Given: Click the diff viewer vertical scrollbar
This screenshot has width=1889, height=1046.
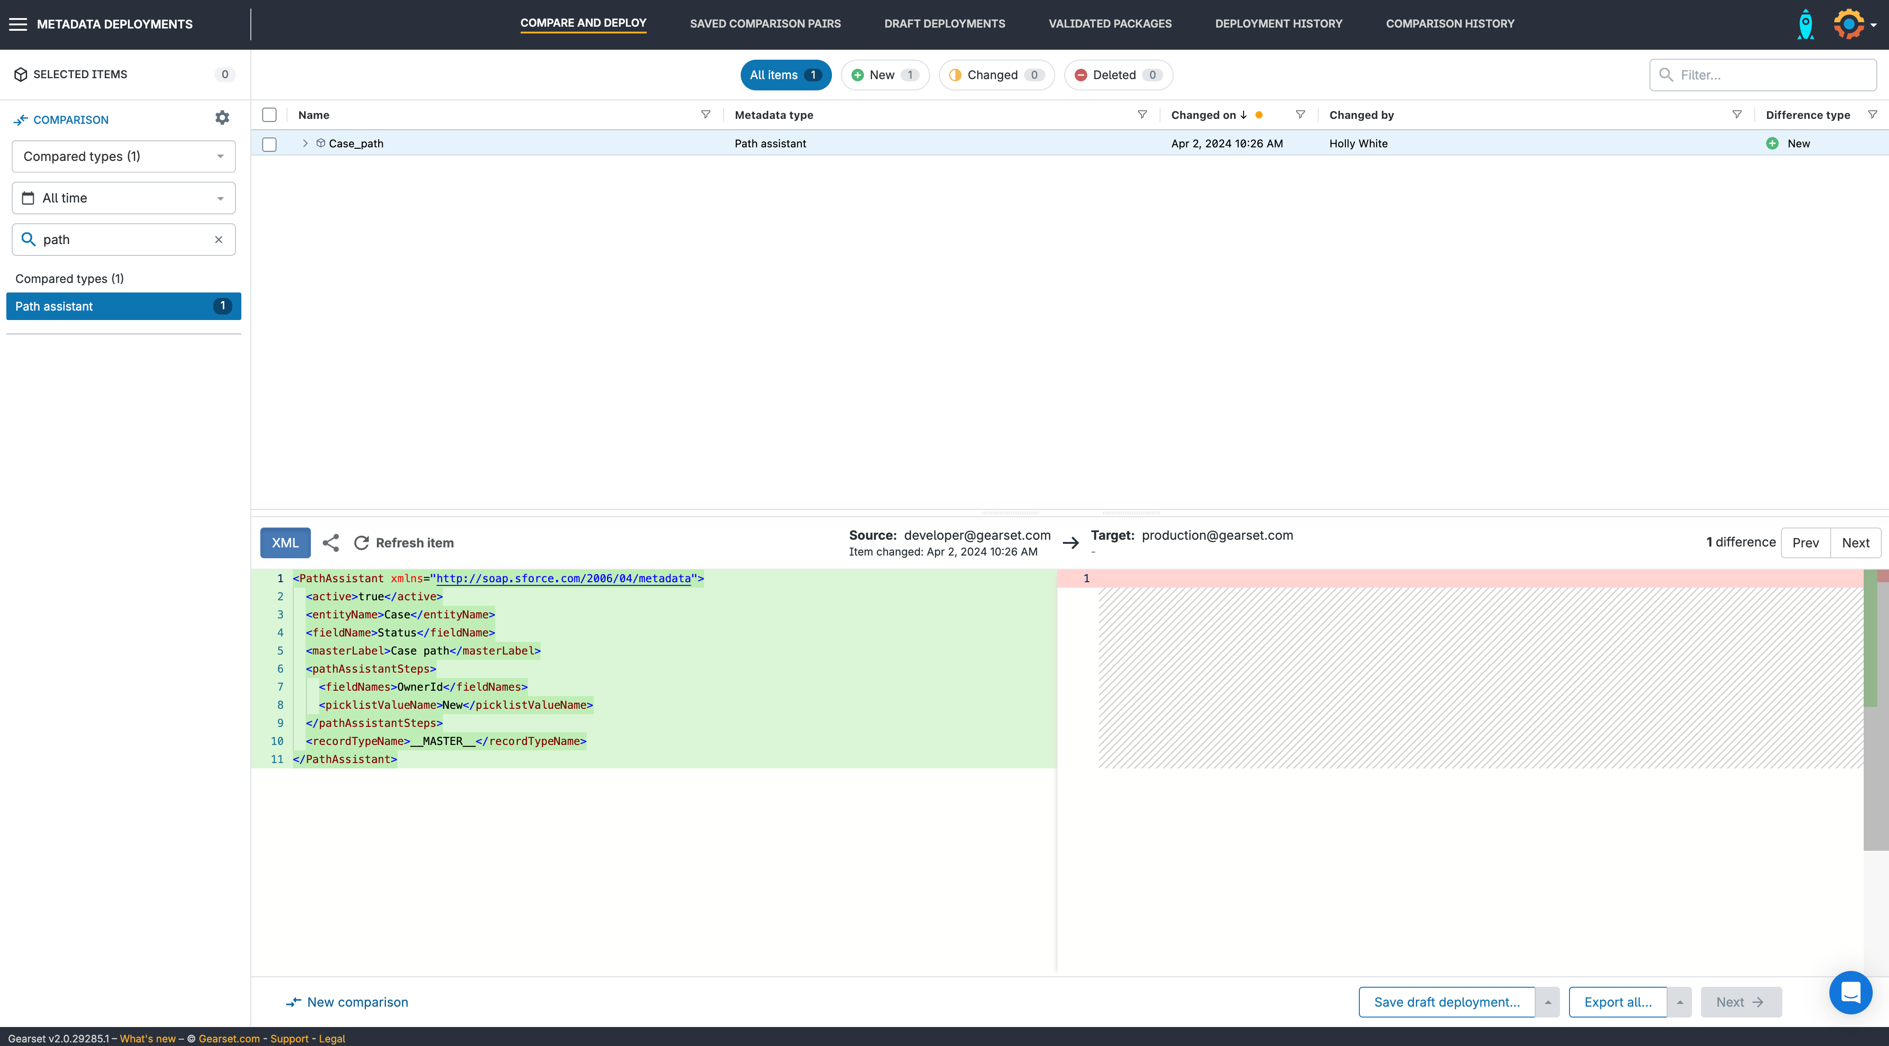Looking at the screenshot, I should [1875, 777].
